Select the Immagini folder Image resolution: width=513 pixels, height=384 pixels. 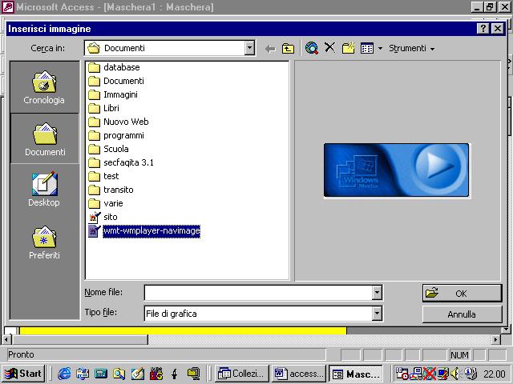point(113,94)
